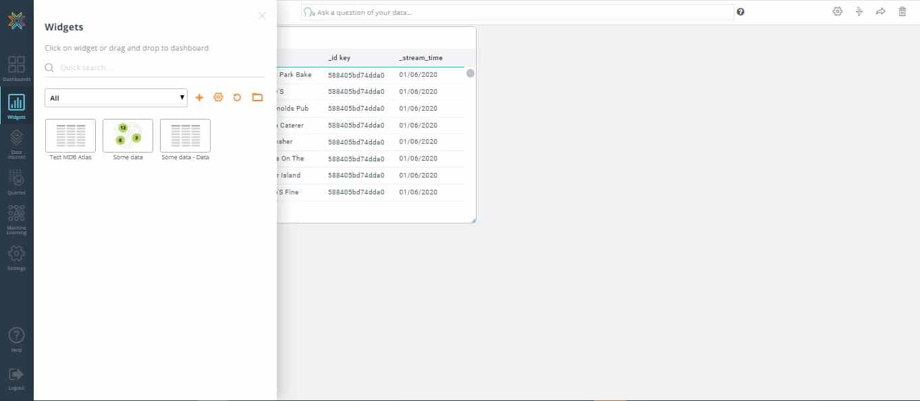Viewport: 920px width, 401px height.
Task: Open the Machine Learning section
Action: 16,220
